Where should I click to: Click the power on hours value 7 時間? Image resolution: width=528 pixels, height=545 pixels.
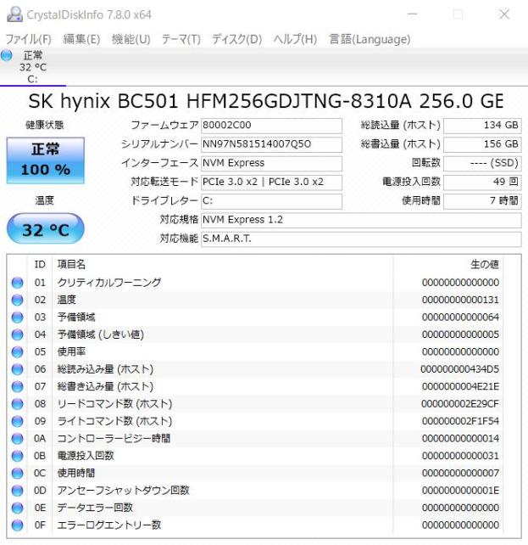click(482, 201)
